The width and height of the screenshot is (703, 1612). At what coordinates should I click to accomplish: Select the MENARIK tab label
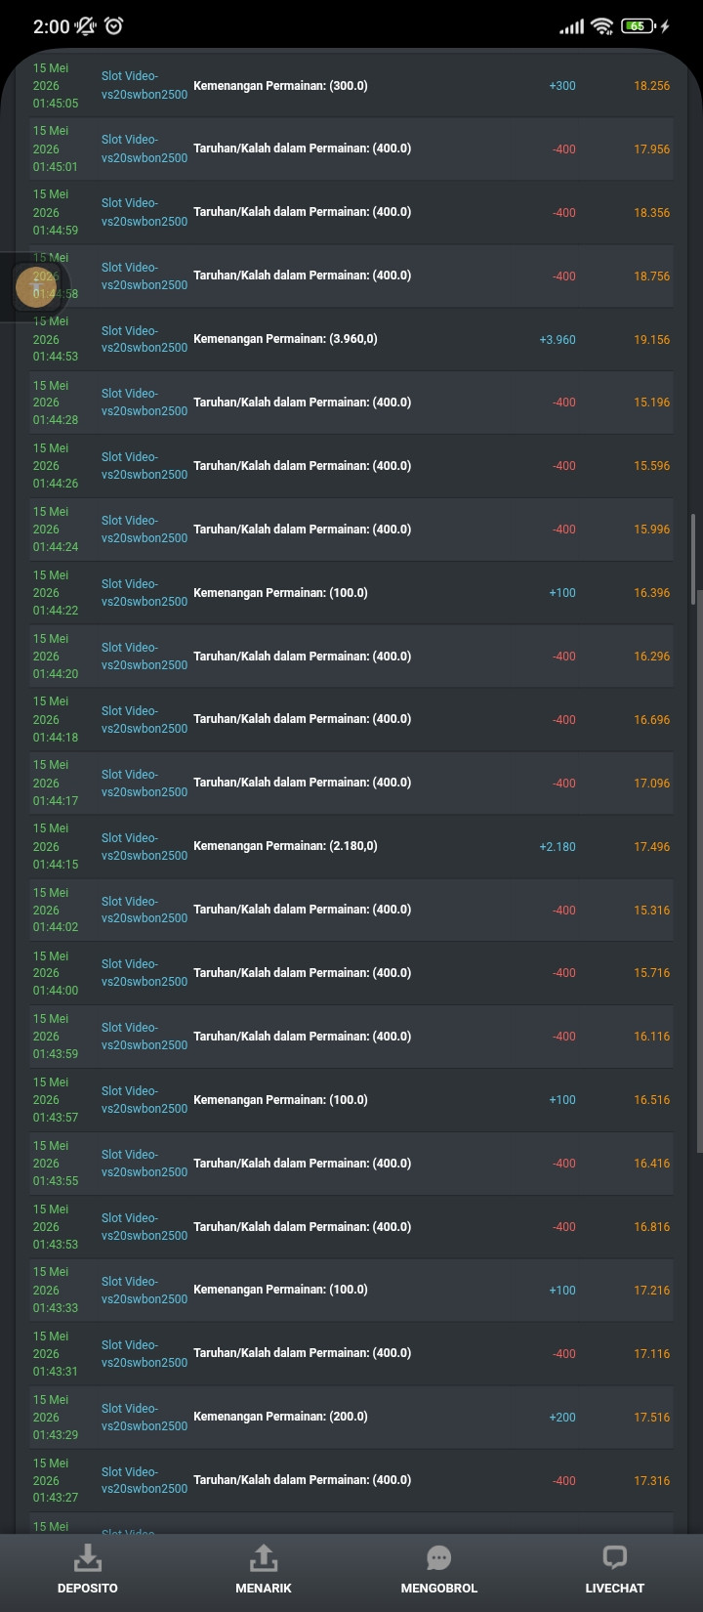(x=264, y=1588)
